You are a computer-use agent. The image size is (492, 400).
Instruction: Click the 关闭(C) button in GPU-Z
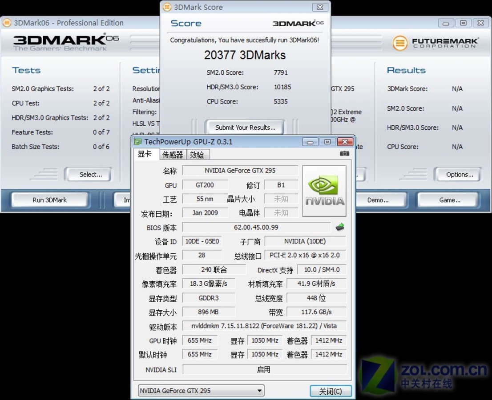tap(331, 391)
